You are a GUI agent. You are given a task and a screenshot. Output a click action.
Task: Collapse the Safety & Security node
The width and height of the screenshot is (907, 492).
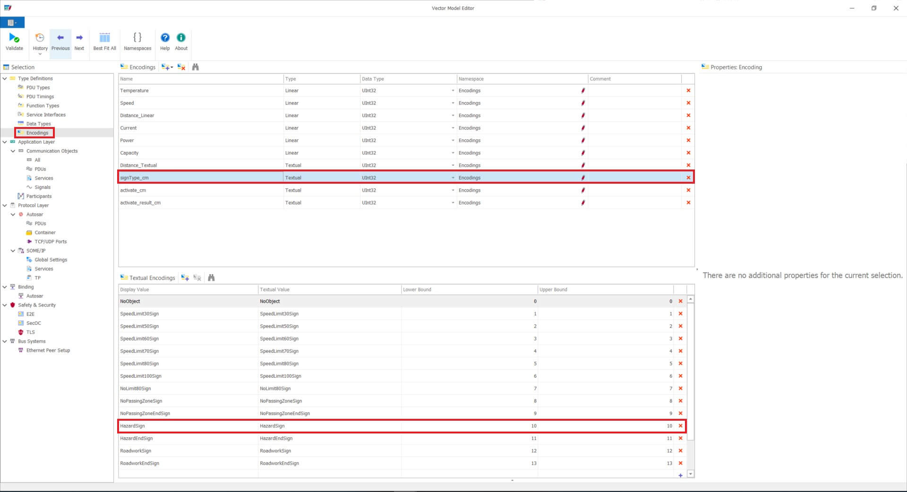tap(5, 305)
